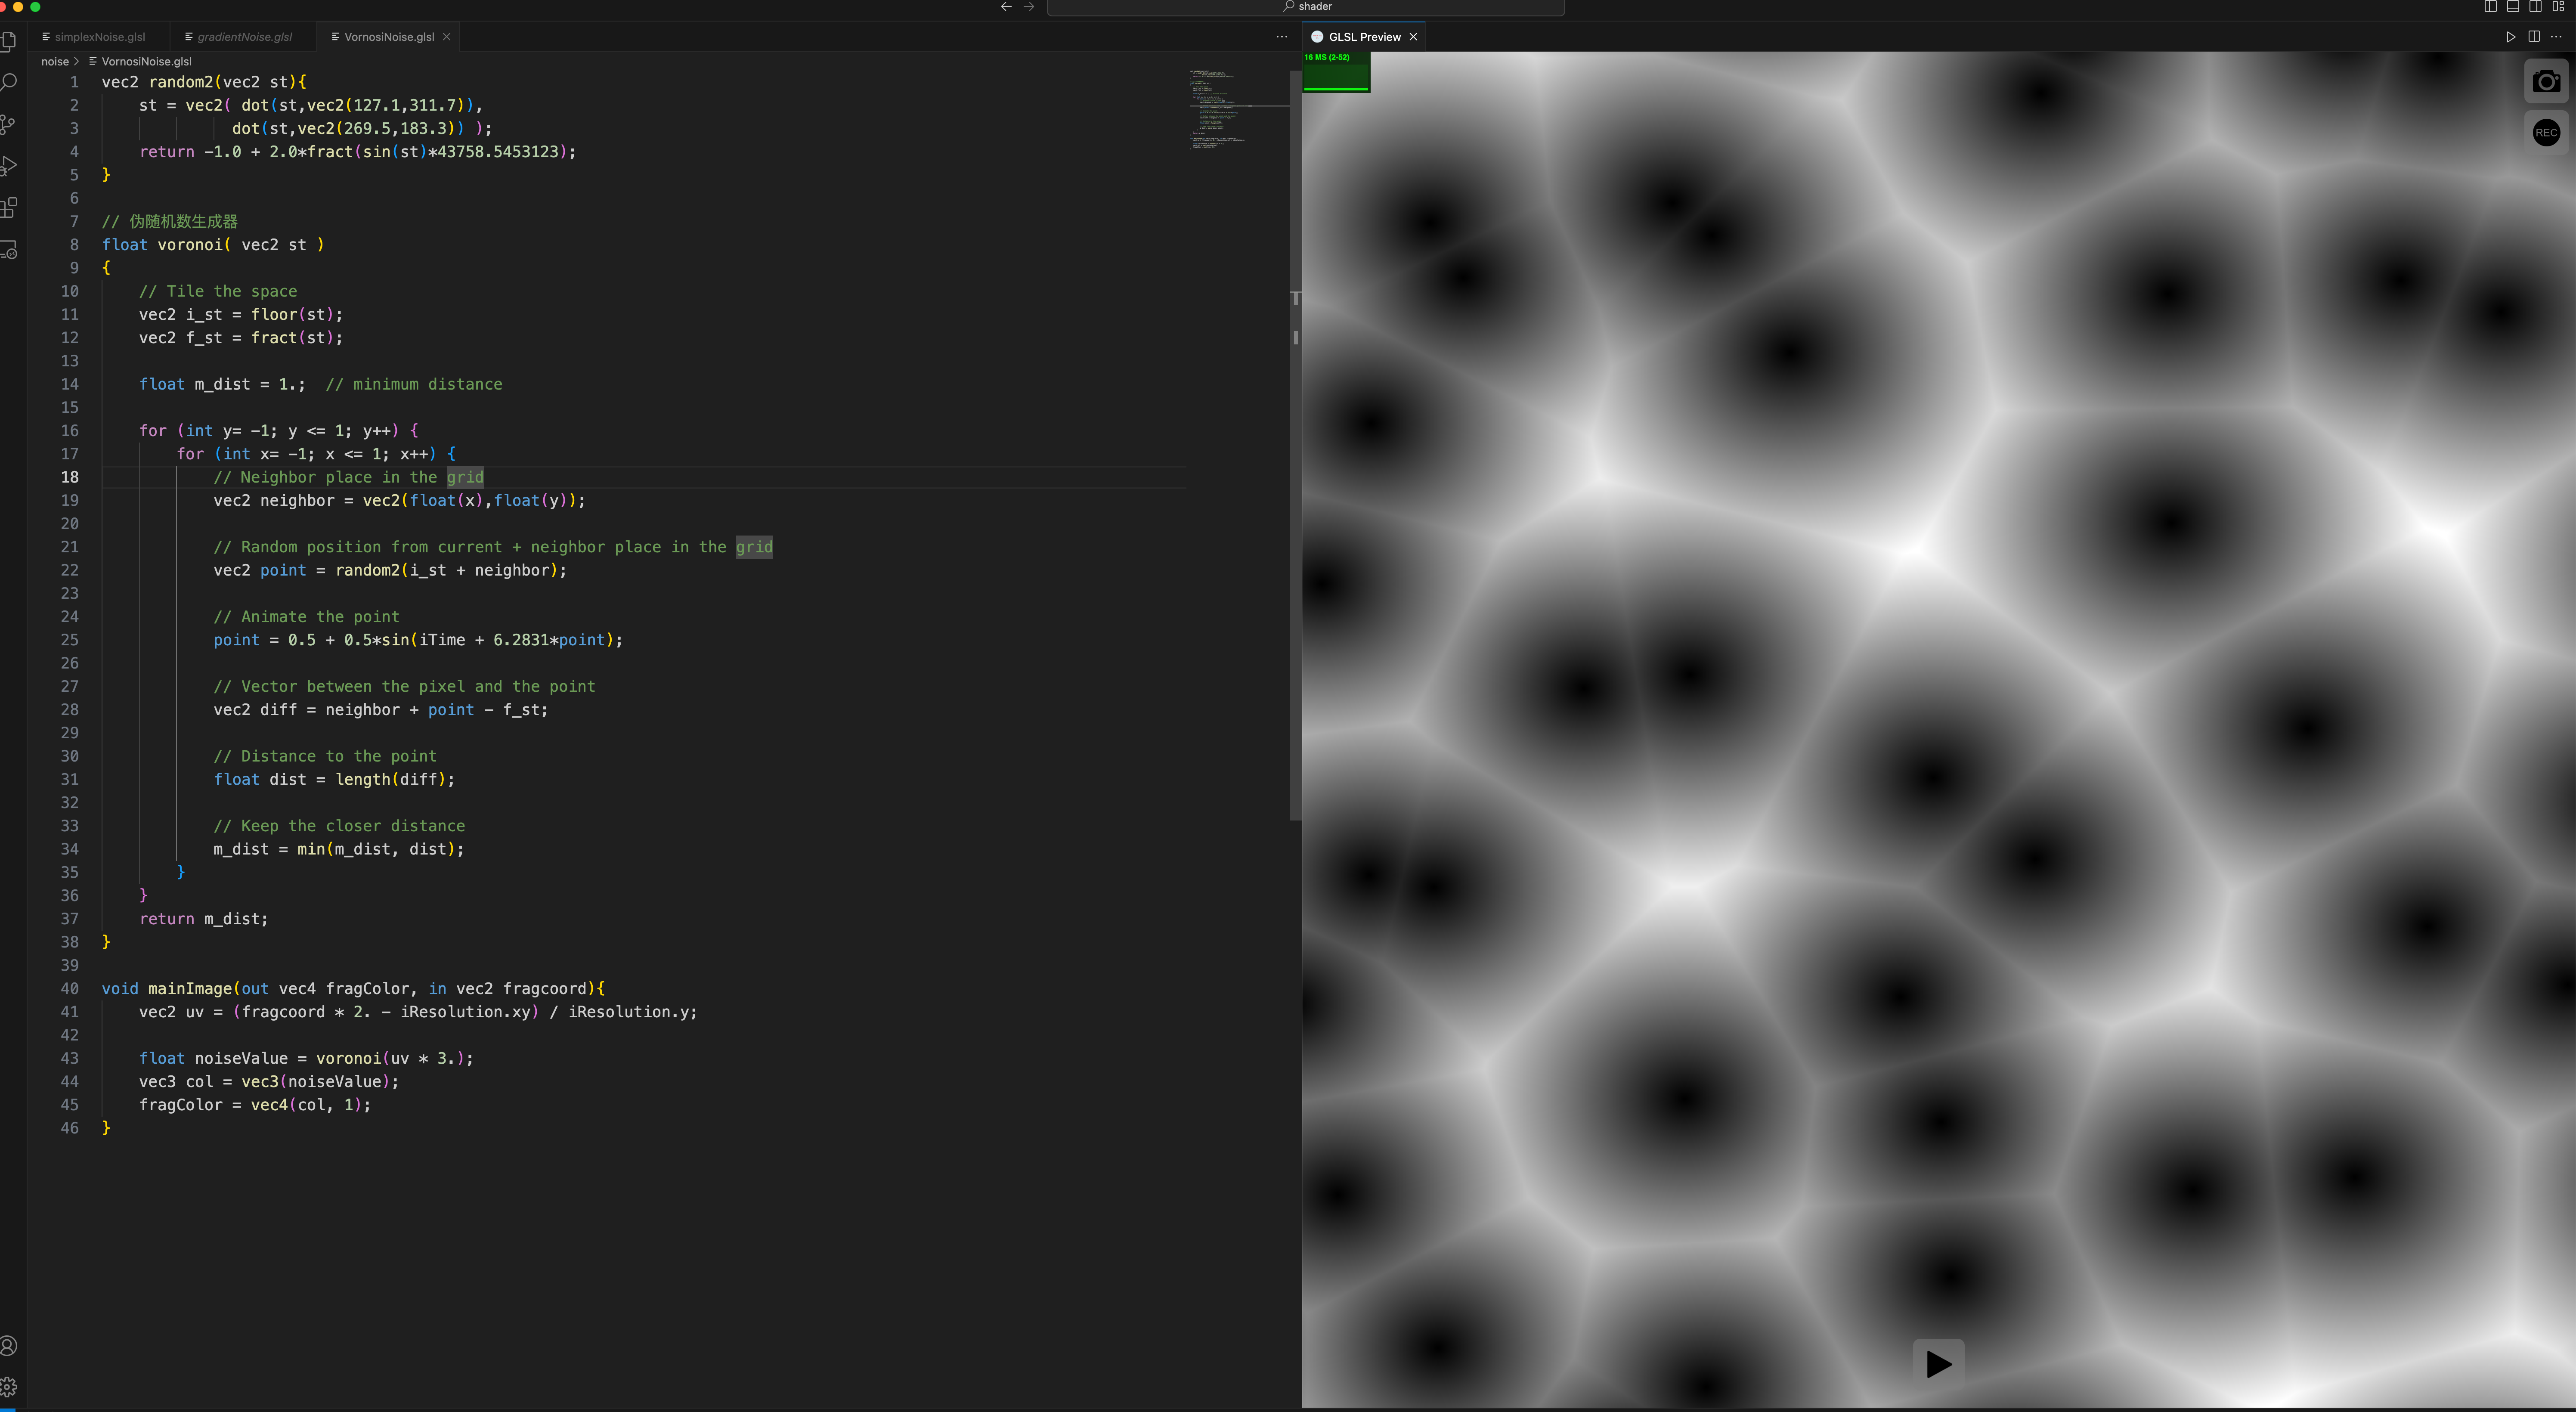The image size is (2576, 1412).
Task: Split the GLSL Preview editor right
Action: point(2534,37)
